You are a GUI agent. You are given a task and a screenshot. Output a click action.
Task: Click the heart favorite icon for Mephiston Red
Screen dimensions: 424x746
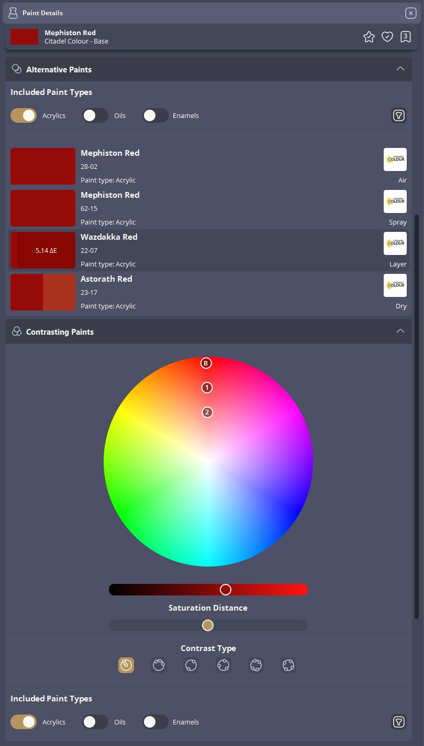point(387,37)
